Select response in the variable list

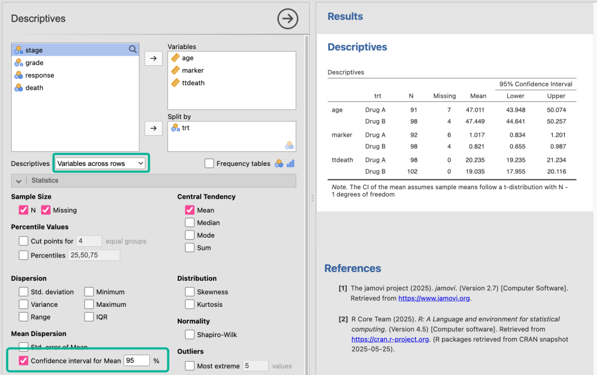pyautogui.click(x=75, y=75)
